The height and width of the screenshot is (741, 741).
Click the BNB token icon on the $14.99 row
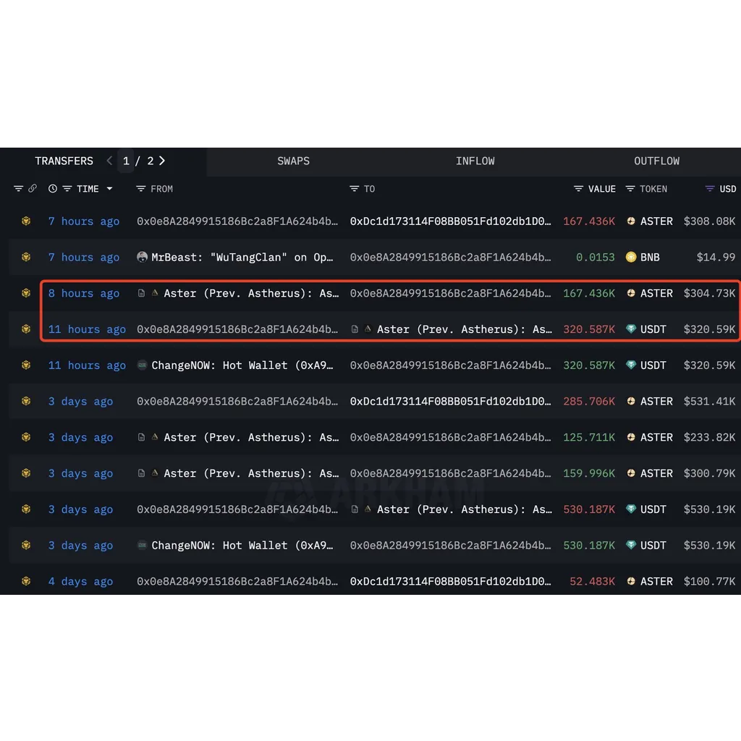(631, 257)
